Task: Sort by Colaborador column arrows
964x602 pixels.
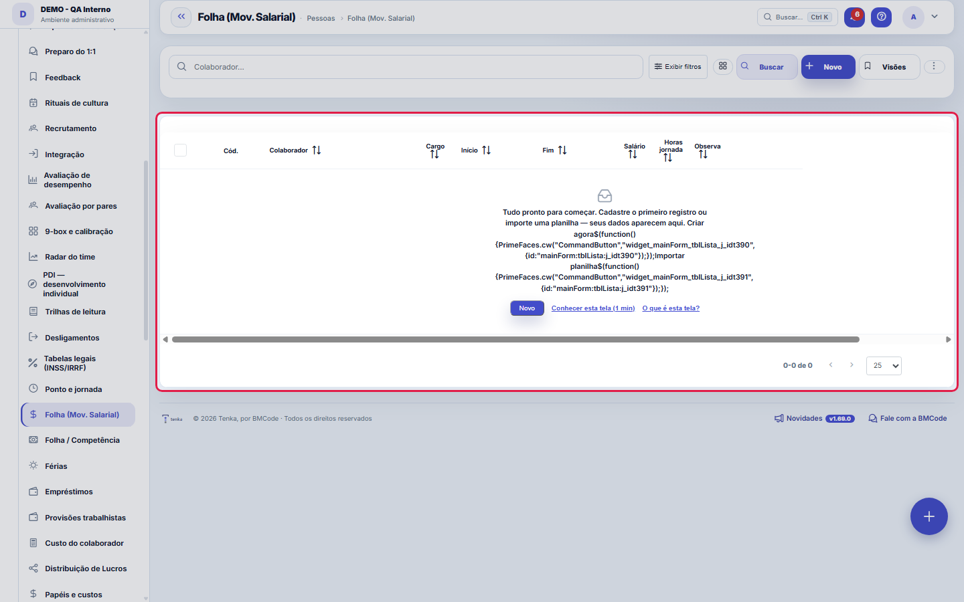Action: pos(317,150)
